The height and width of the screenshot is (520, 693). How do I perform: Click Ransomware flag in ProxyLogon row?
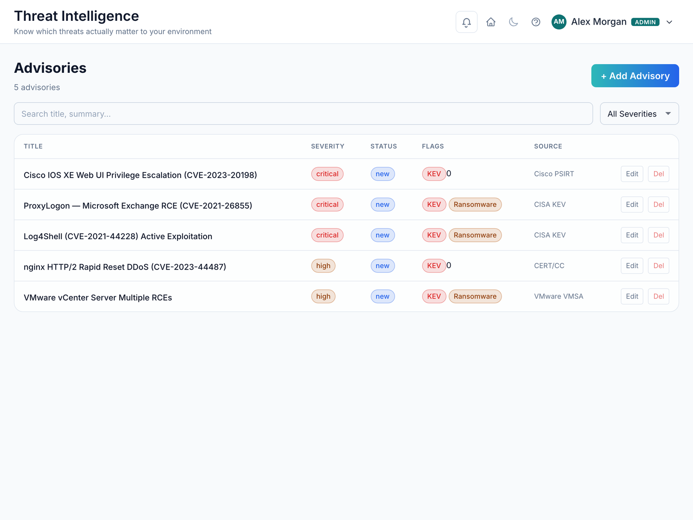tap(475, 205)
